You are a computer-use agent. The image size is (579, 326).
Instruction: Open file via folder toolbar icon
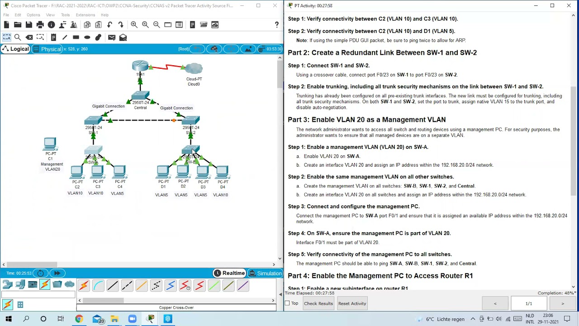click(x=18, y=25)
